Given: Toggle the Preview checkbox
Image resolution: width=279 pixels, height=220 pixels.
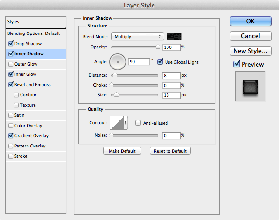Looking at the screenshot, I should (x=237, y=64).
